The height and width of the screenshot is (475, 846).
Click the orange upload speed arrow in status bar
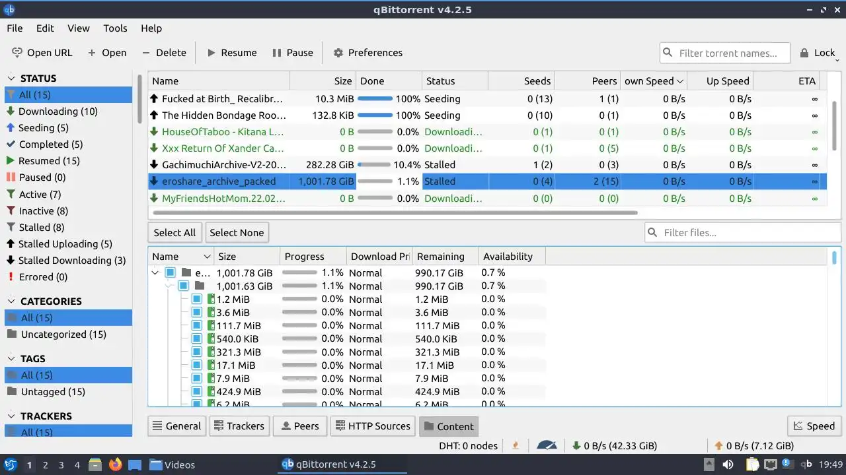(x=719, y=446)
